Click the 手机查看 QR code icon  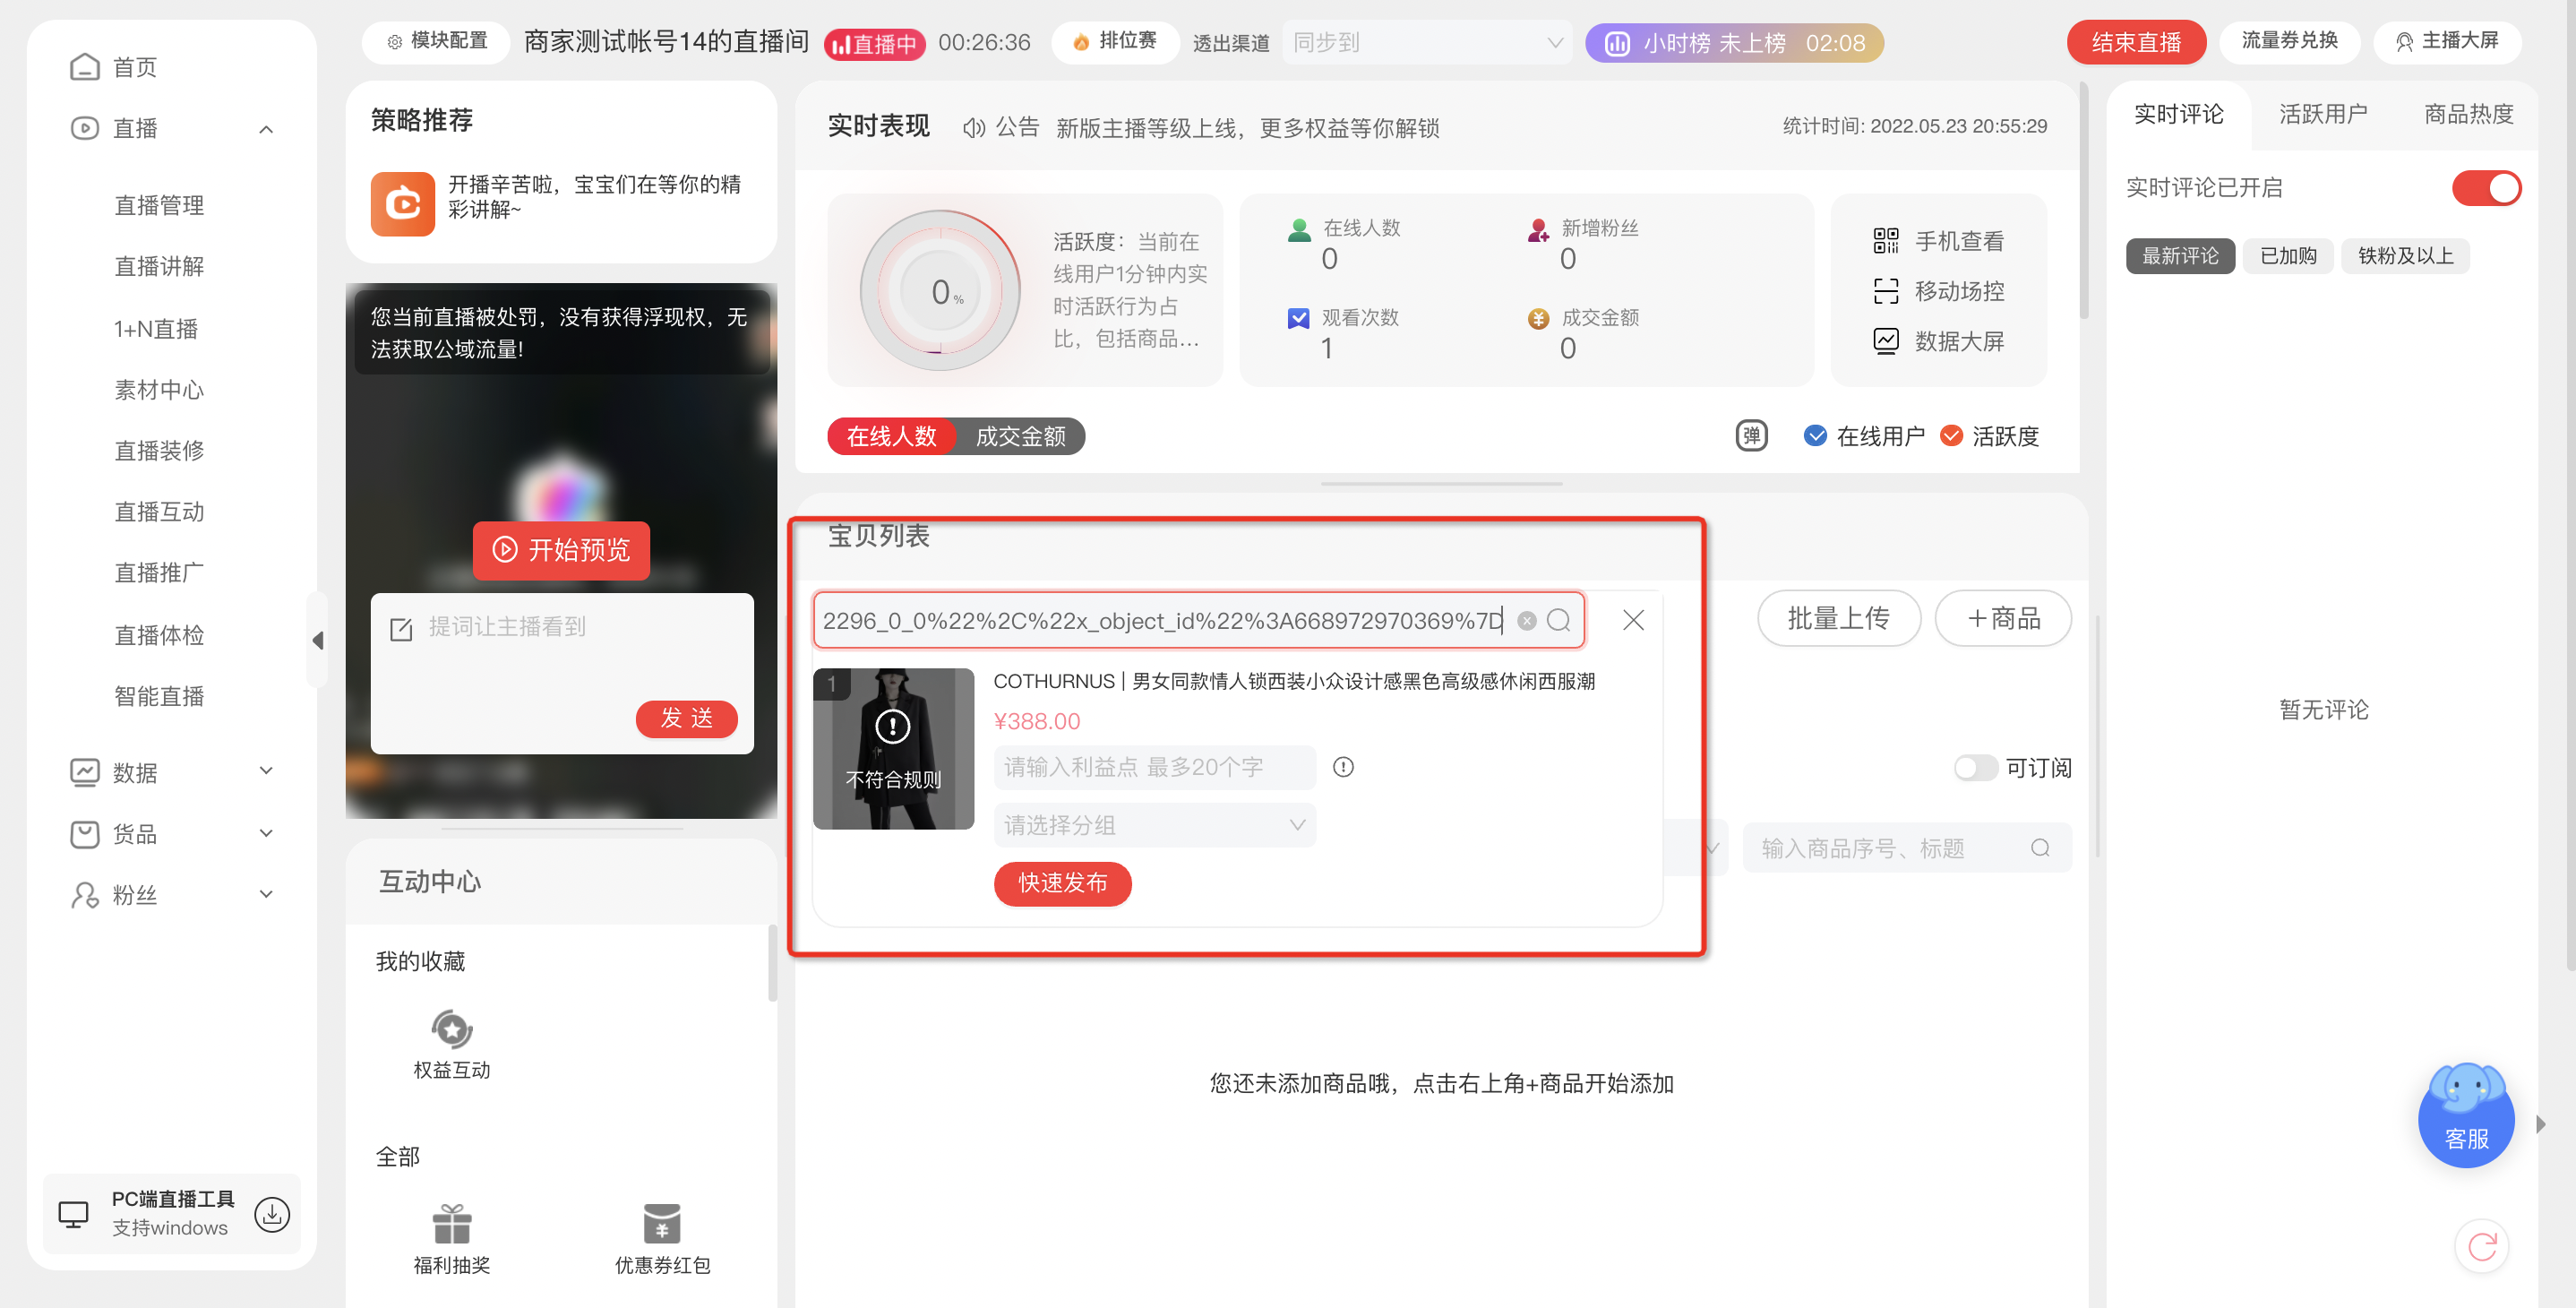coord(1885,241)
